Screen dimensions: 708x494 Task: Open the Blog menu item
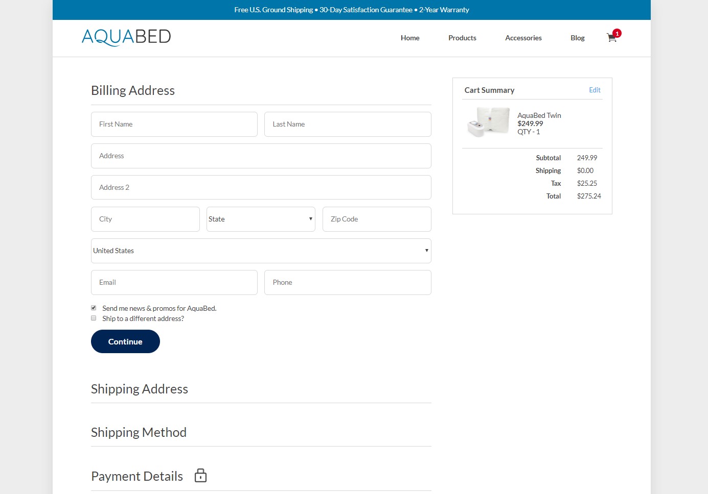pos(578,38)
